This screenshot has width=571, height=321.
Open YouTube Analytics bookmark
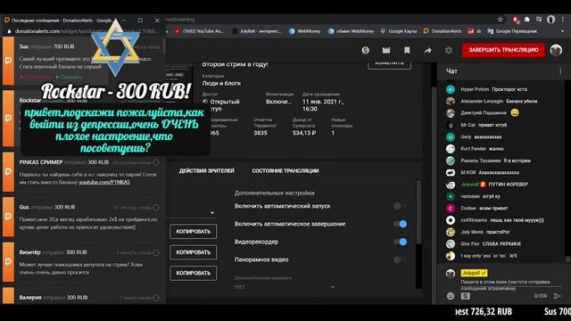click(199, 31)
